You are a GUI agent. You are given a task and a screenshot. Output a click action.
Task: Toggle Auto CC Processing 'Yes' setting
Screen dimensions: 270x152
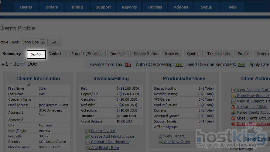179,64
